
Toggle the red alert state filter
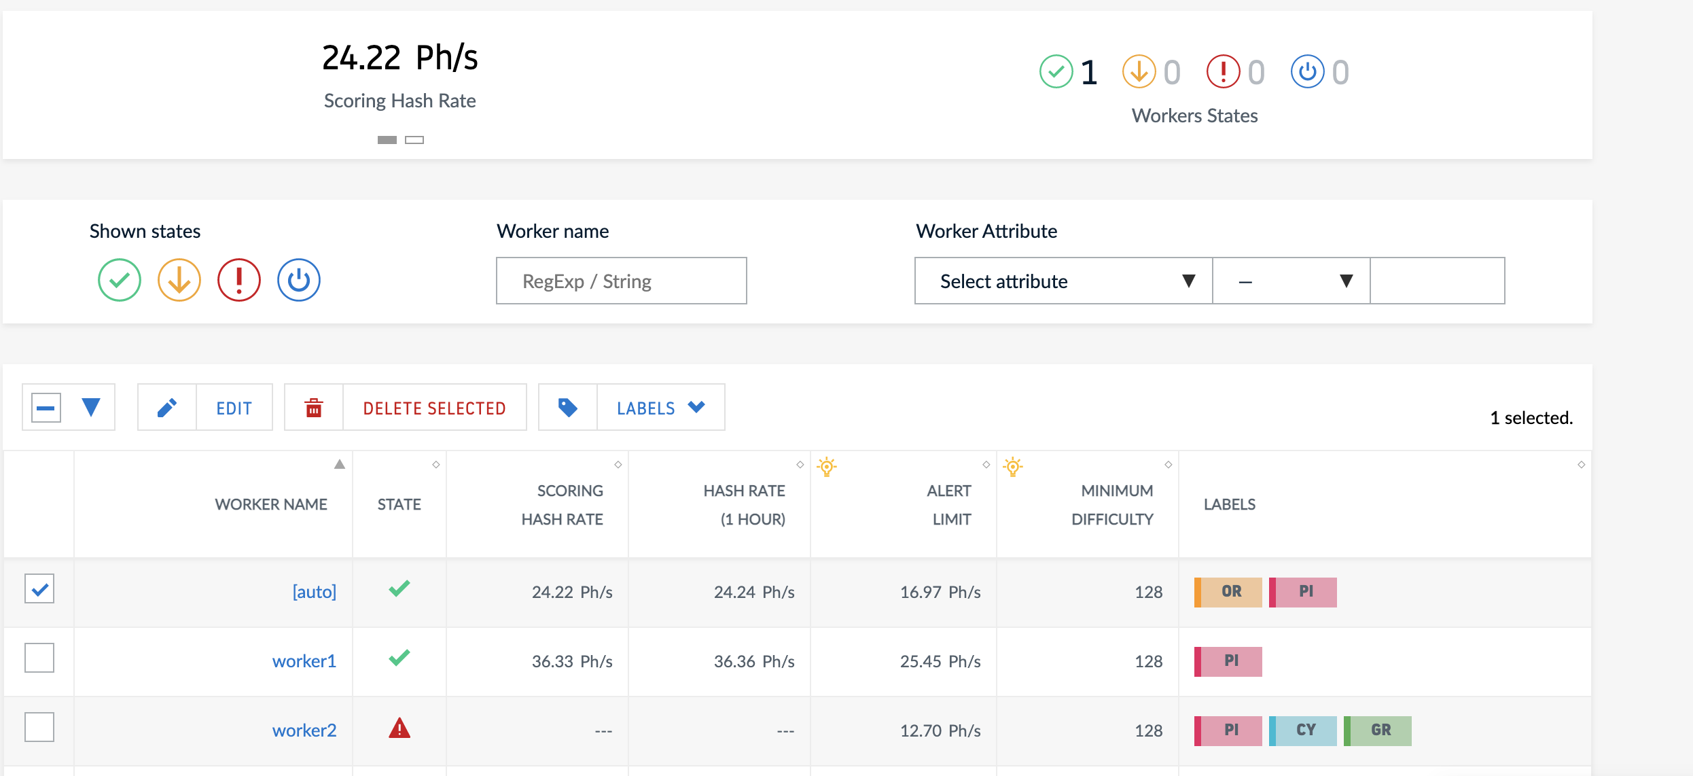click(238, 280)
